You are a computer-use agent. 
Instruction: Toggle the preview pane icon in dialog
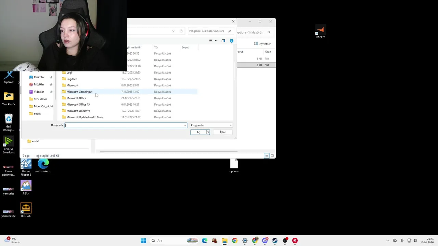pyautogui.click(x=223, y=41)
